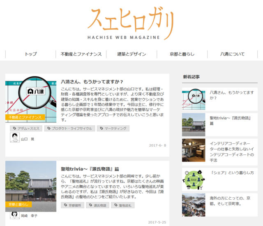Click the スエヒロガリ Hachise Web Magazine logo
The height and width of the screenshot is (226, 263).
(x=131, y=23)
